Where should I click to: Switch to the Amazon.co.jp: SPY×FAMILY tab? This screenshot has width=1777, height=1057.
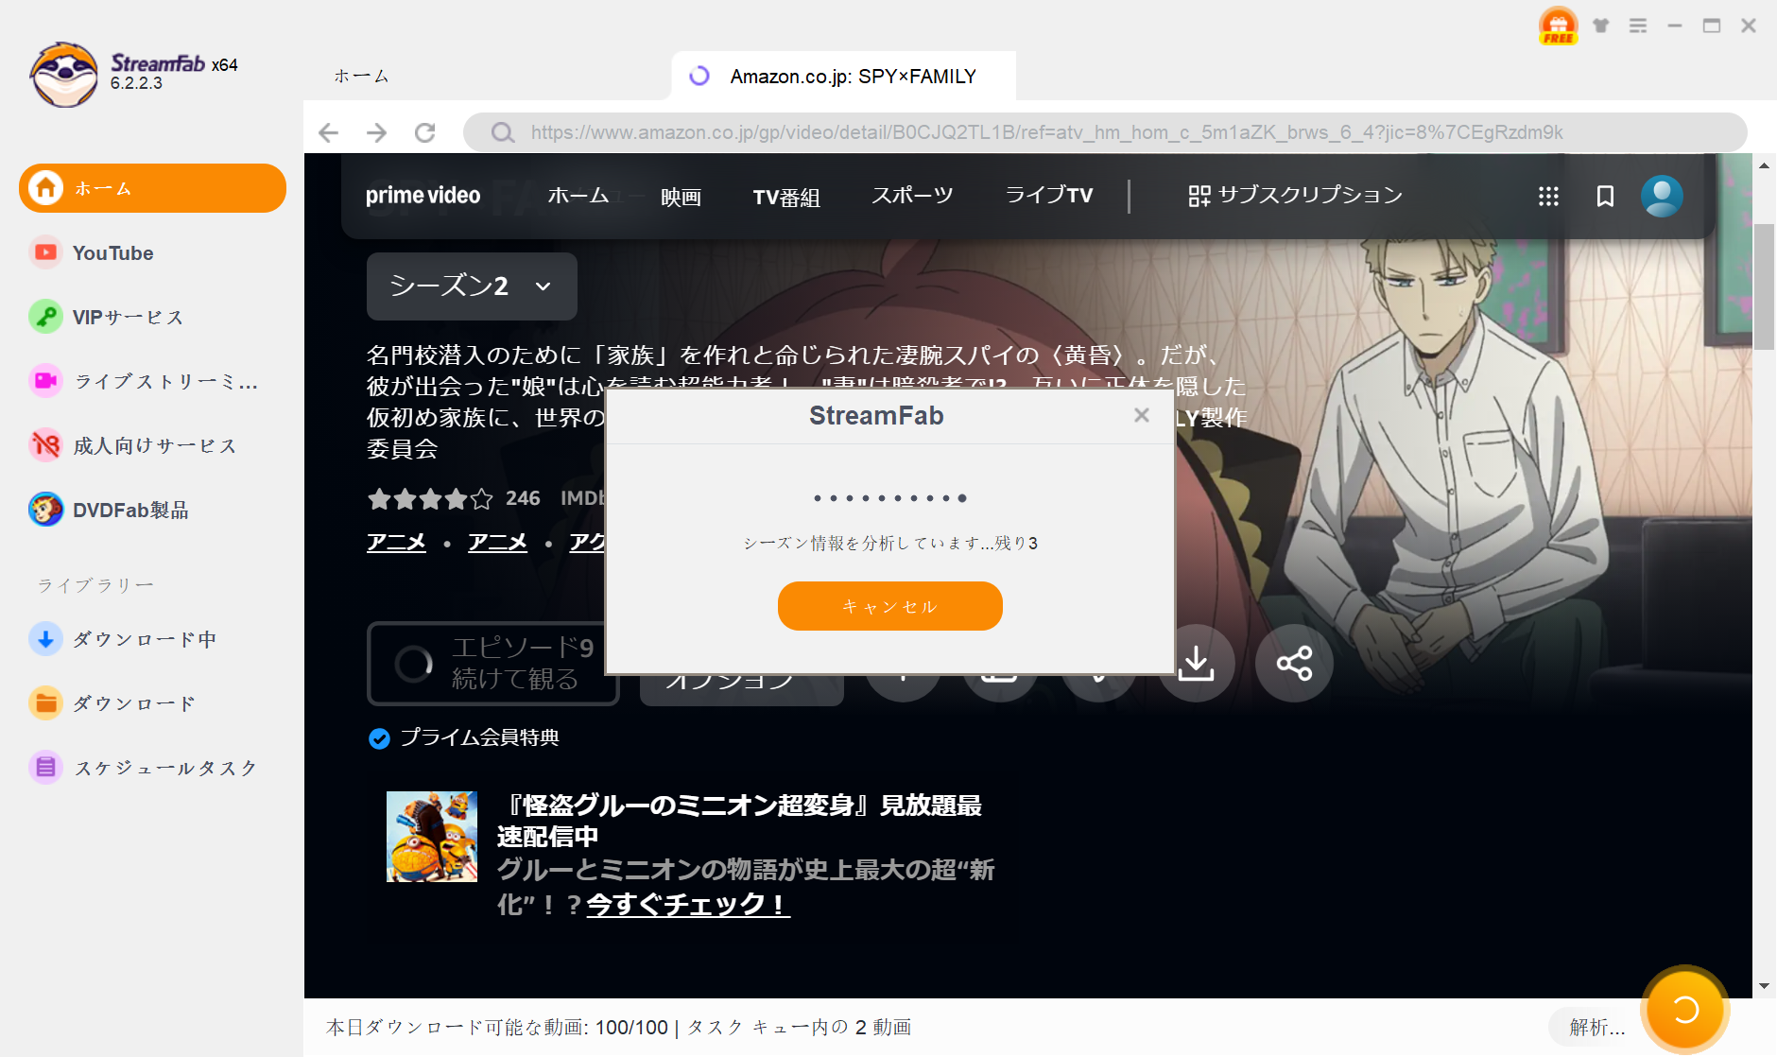point(843,76)
